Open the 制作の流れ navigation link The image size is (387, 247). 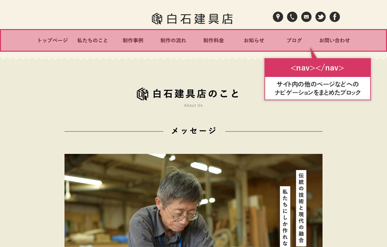click(x=173, y=40)
